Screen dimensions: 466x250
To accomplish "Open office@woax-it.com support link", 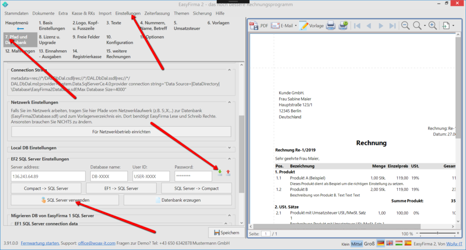I will [96, 243].
